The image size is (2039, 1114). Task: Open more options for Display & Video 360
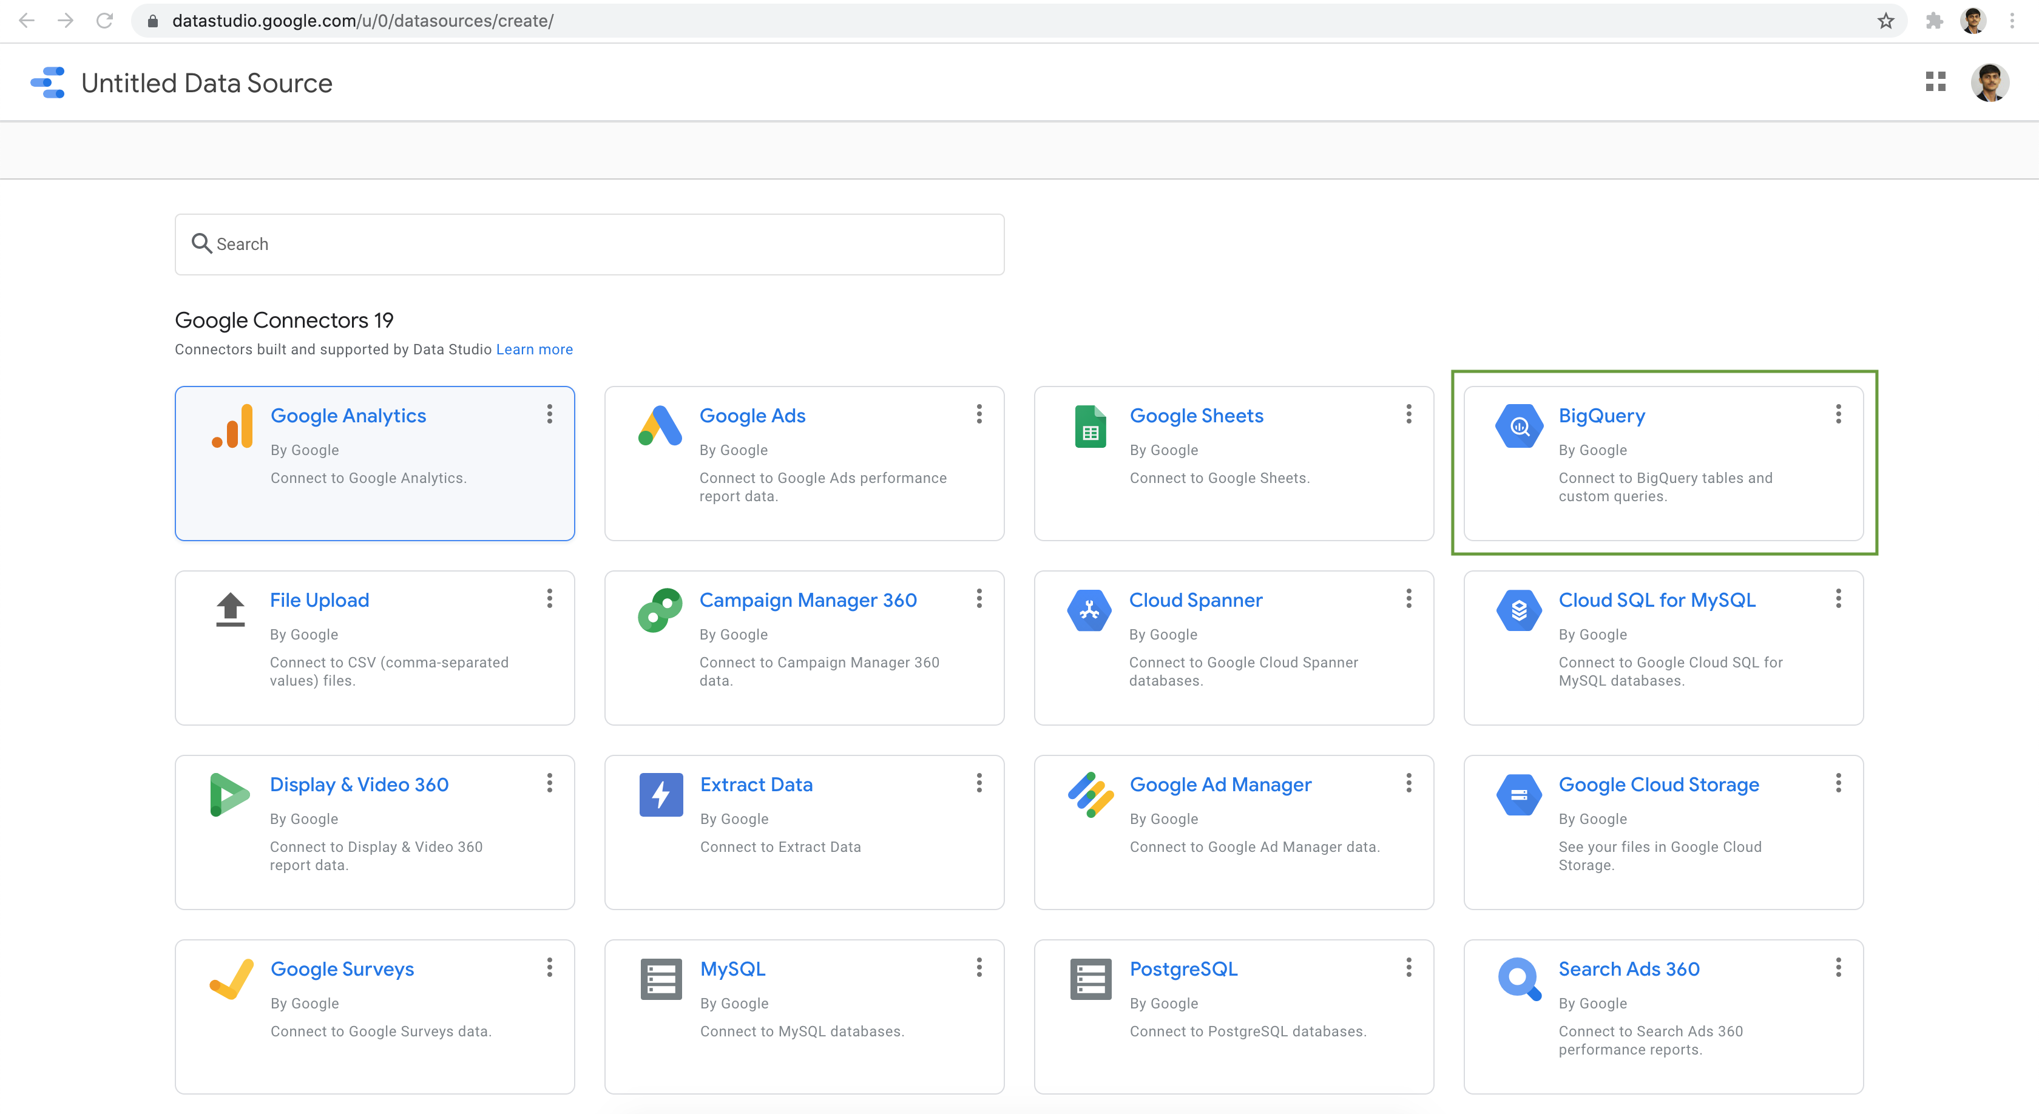pyautogui.click(x=549, y=783)
